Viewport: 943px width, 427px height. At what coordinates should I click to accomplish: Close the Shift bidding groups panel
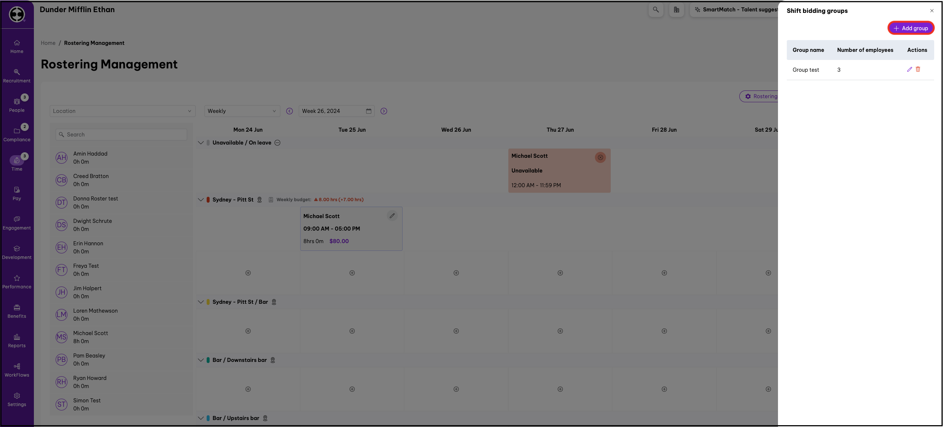(932, 11)
